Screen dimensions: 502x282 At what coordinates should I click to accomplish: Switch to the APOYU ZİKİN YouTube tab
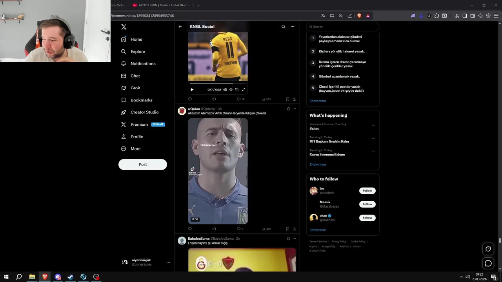click(161, 5)
